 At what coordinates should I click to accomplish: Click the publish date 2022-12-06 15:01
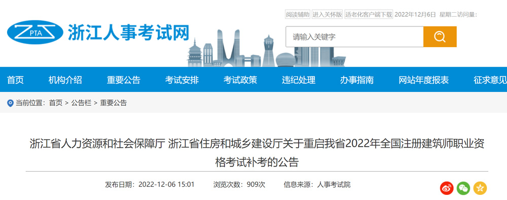click(166, 185)
